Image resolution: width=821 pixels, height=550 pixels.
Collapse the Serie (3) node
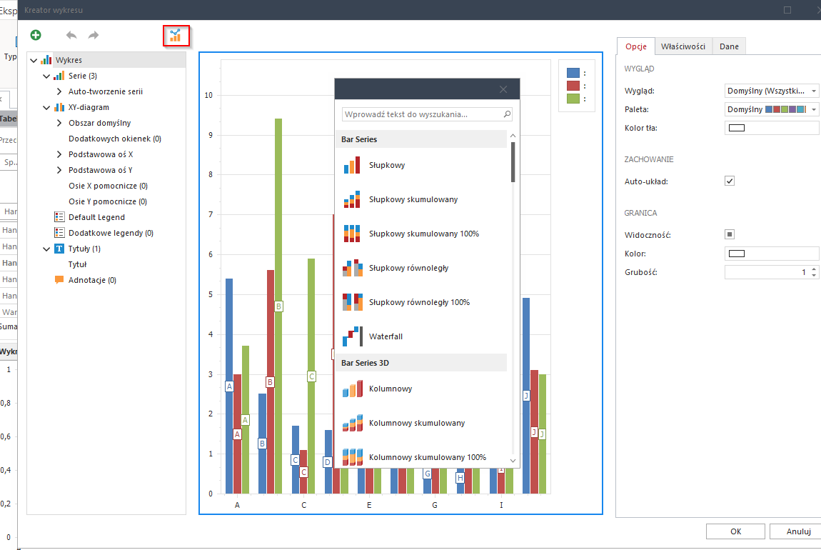46,76
